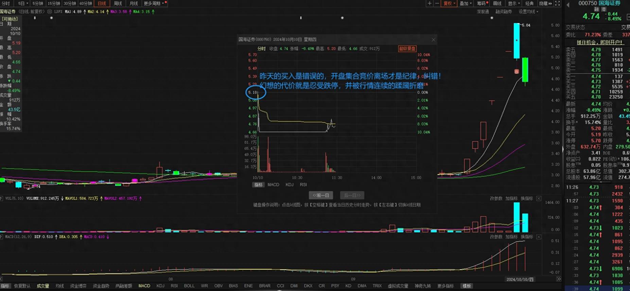Image resolution: width=630 pixels, height=291 pixels.
Task: Select 指标 tab in popup
Action: click(x=259, y=185)
